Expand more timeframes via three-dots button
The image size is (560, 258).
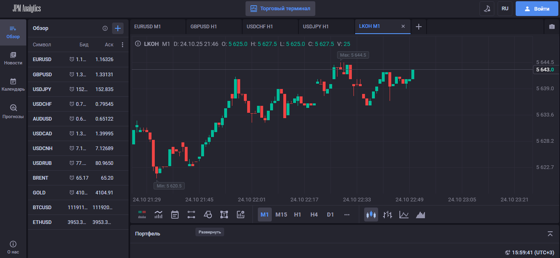click(347, 215)
